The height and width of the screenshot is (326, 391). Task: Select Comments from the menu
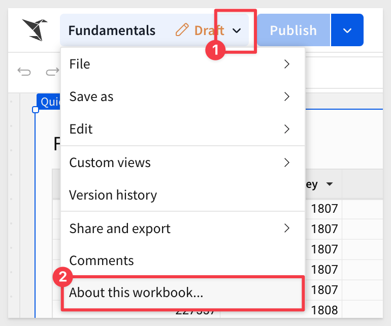pos(183,260)
